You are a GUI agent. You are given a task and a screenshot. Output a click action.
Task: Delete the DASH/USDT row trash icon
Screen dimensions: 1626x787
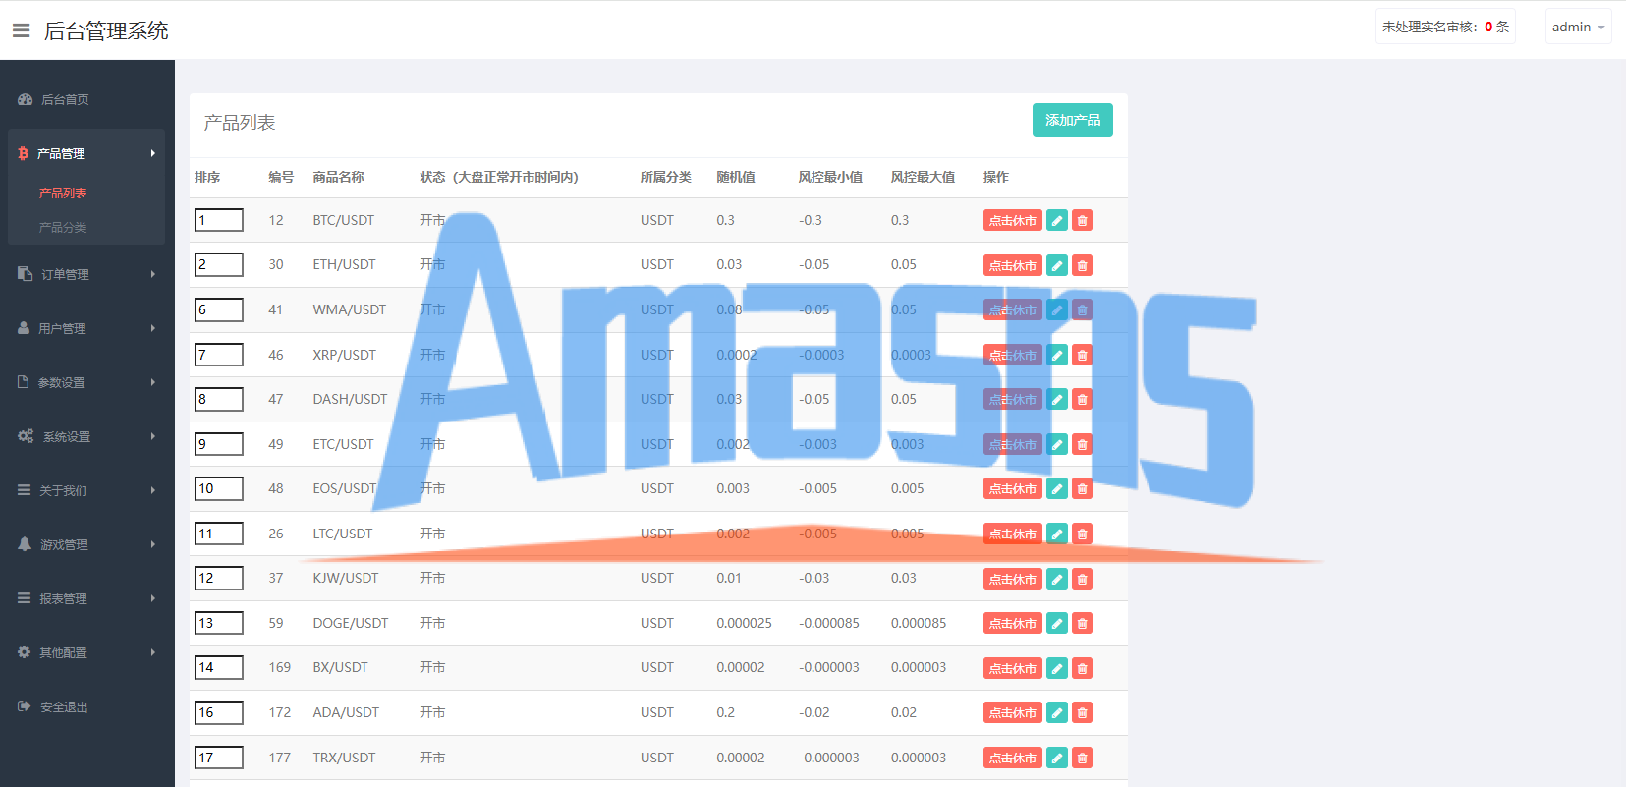coord(1082,400)
